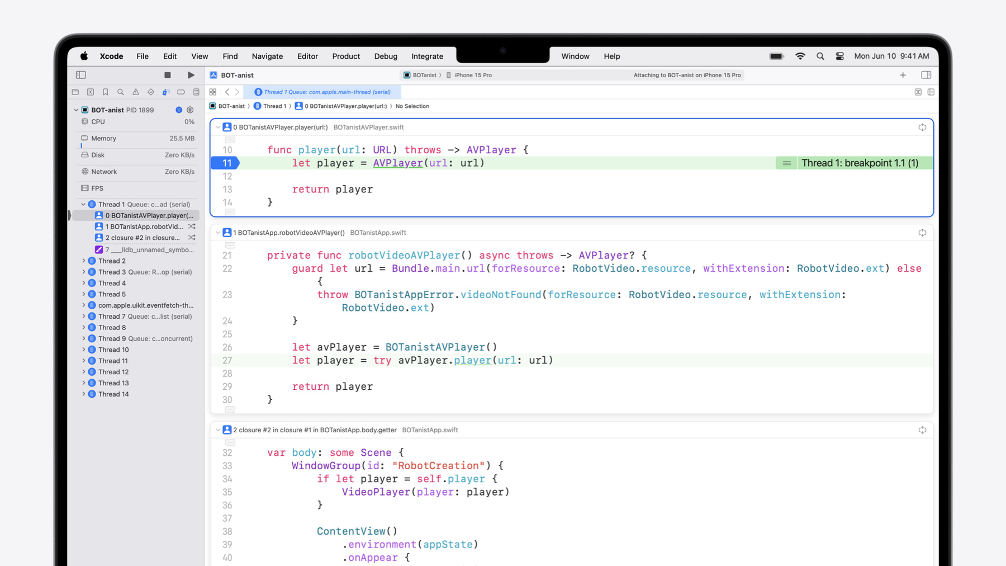Open the CPU gauge report
The image size is (1006, 566).
pos(137,122)
